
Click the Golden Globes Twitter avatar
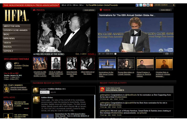click(x=102, y=89)
